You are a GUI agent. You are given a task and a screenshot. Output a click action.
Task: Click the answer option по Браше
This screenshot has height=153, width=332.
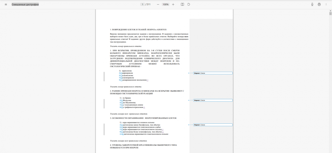[x=126, y=98]
